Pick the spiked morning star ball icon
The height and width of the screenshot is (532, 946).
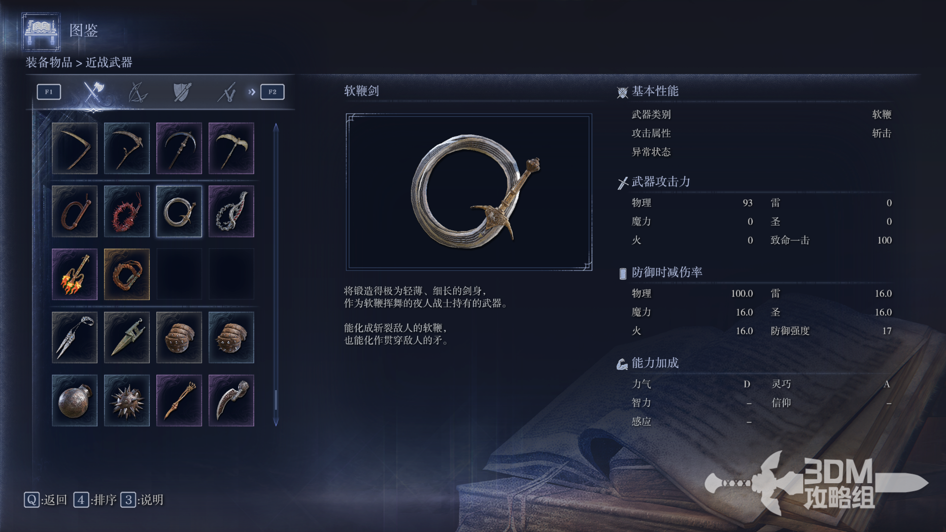pos(127,400)
